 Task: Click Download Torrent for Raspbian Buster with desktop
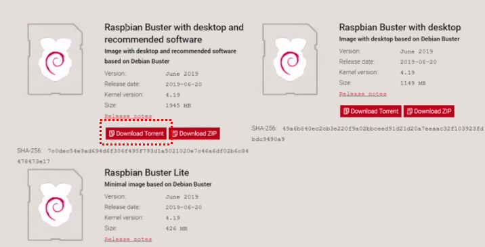click(371, 111)
